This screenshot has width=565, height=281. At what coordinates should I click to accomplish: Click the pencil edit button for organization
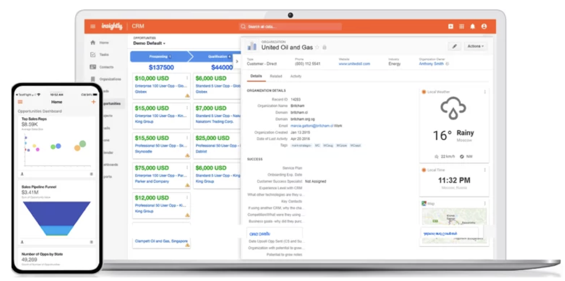coord(454,46)
